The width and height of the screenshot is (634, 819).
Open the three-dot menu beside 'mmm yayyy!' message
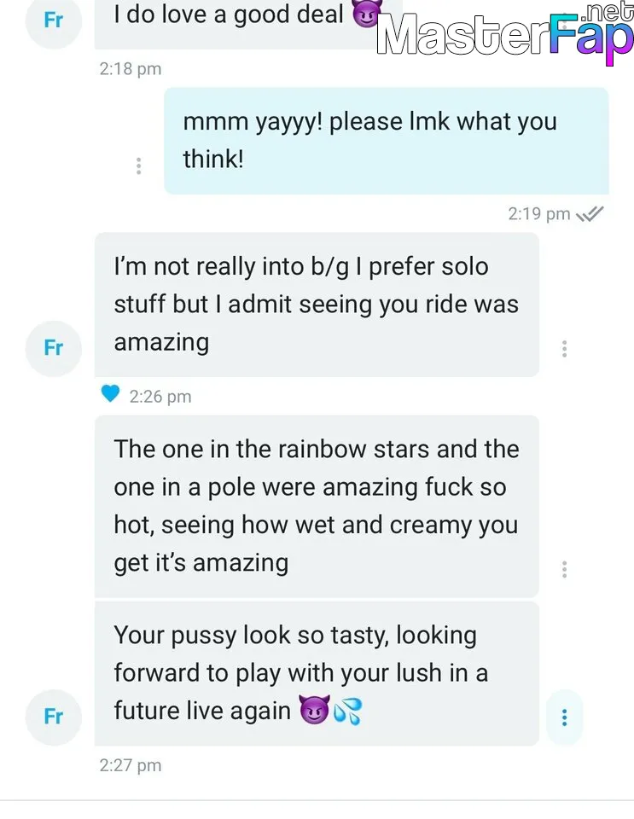(138, 166)
